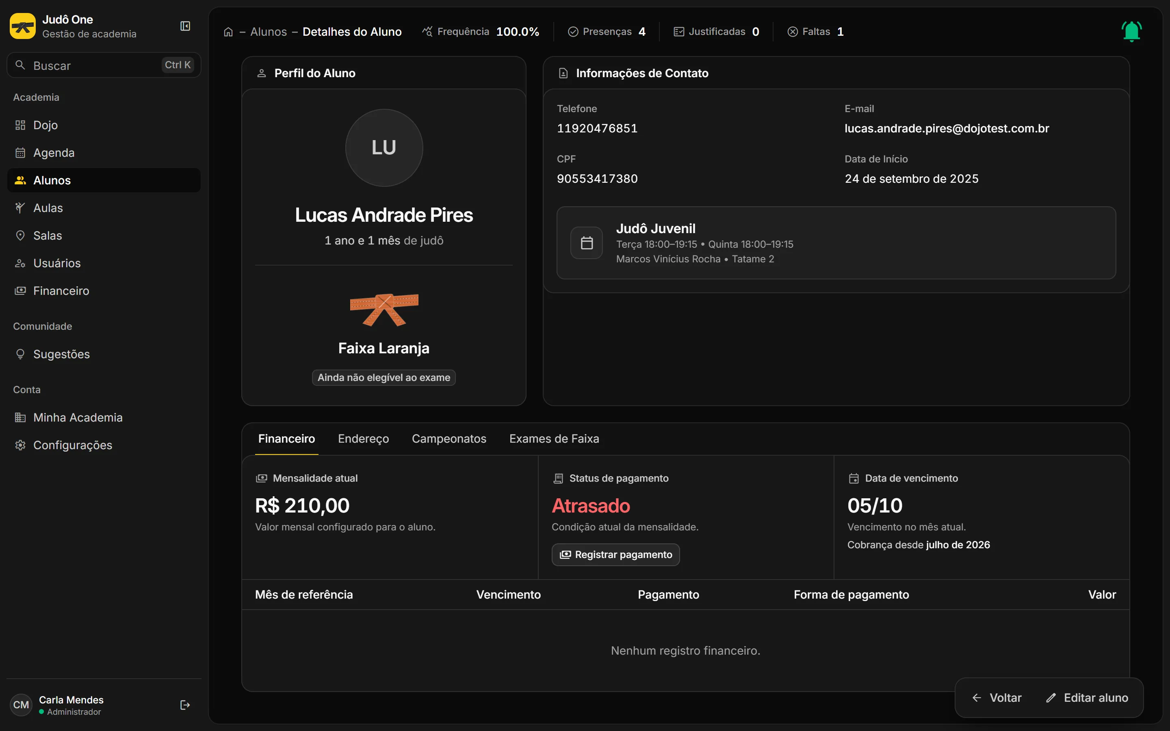Click the 'Ainda não elegível ao exame' badge
Viewport: 1170px width, 731px height.
(x=384, y=378)
